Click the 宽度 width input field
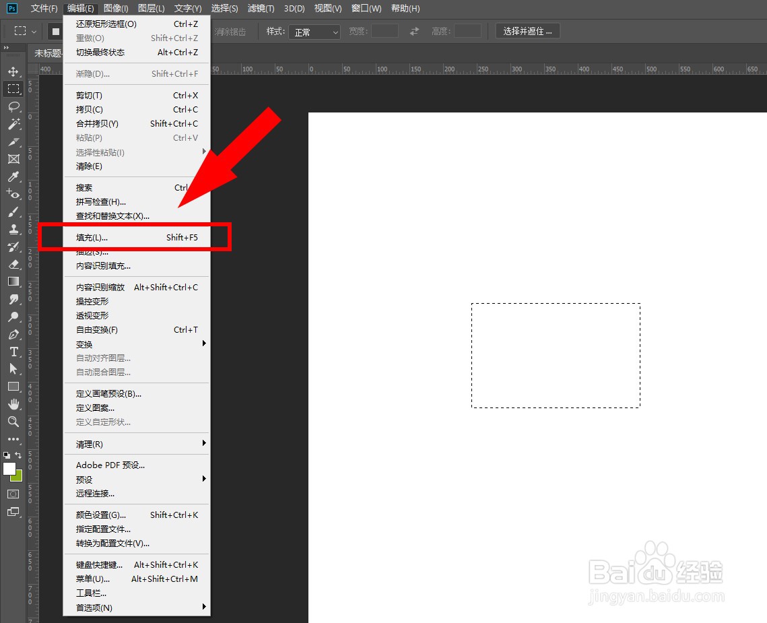 click(385, 32)
